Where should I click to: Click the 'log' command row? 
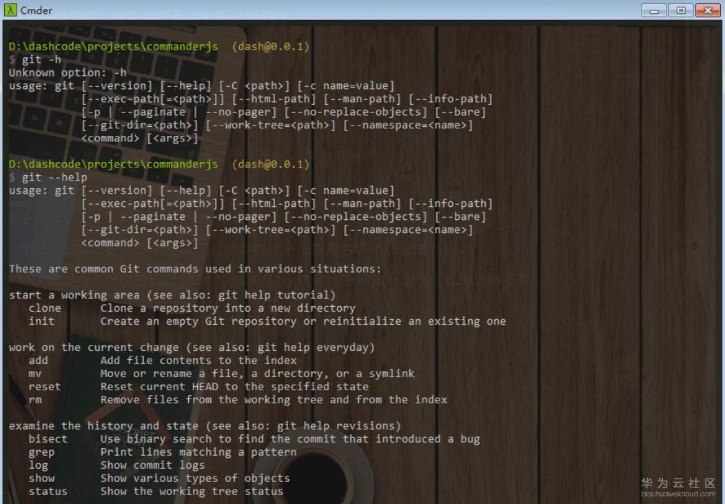tap(116, 465)
